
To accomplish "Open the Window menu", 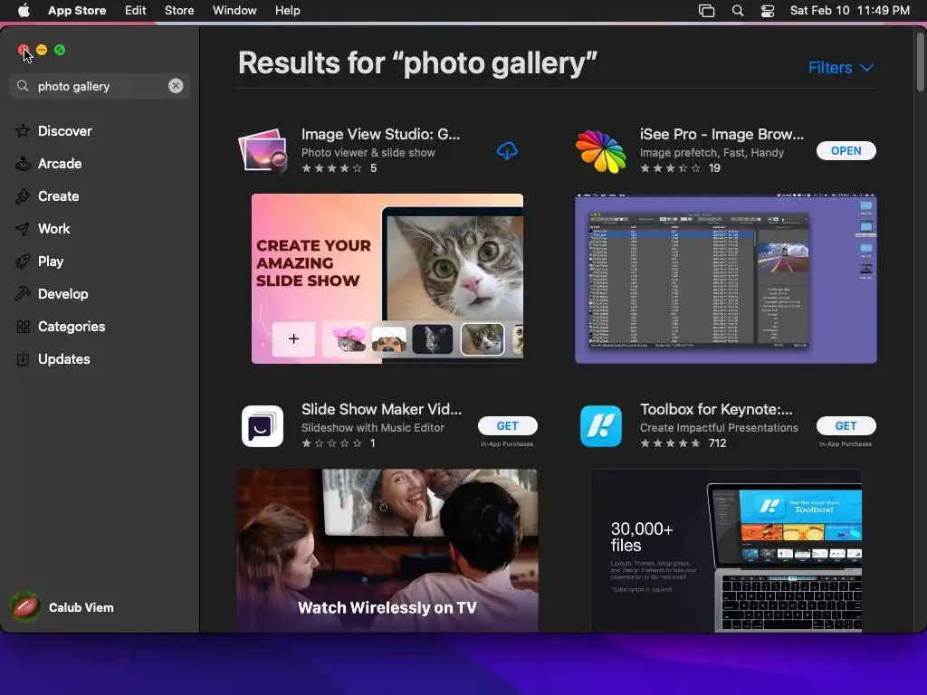I will 234,10.
